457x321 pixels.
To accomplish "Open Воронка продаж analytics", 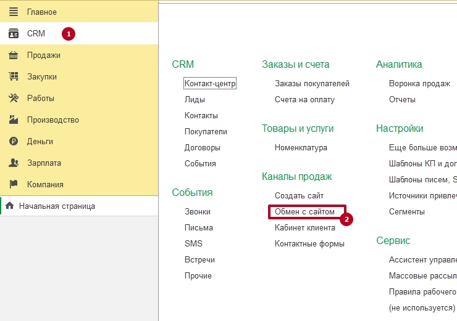I will 419,83.
